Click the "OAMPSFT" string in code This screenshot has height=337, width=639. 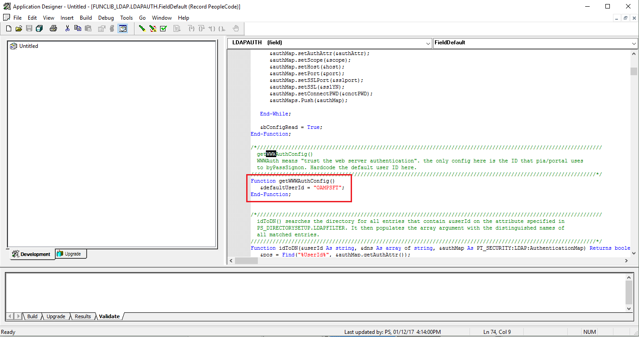328,188
